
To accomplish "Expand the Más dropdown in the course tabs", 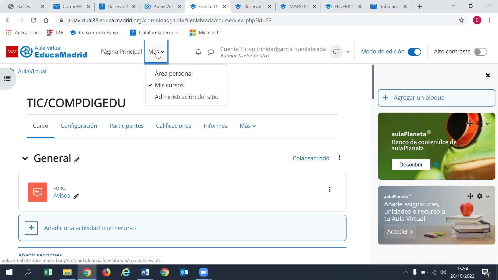I will point(247,126).
